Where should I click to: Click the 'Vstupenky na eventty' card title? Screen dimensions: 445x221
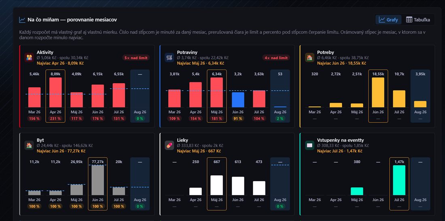click(341, 140)
